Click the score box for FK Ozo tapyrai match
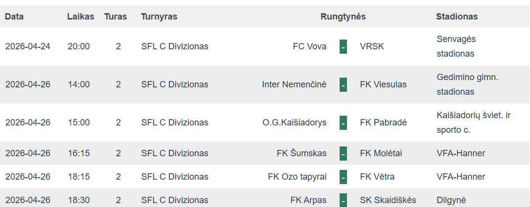 (x=343, y=177)
